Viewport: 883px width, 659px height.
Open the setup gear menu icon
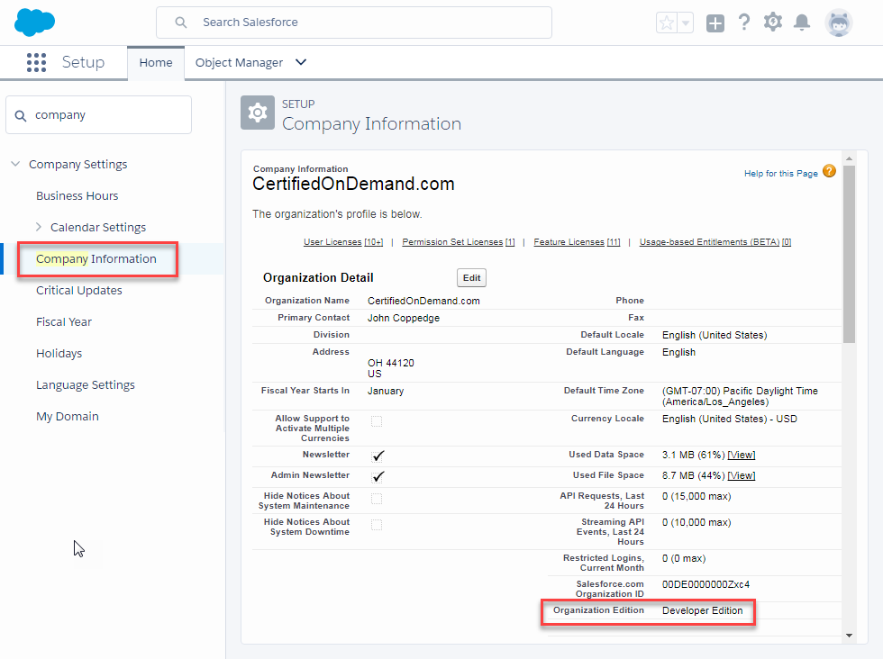click(x=773, y=23)
